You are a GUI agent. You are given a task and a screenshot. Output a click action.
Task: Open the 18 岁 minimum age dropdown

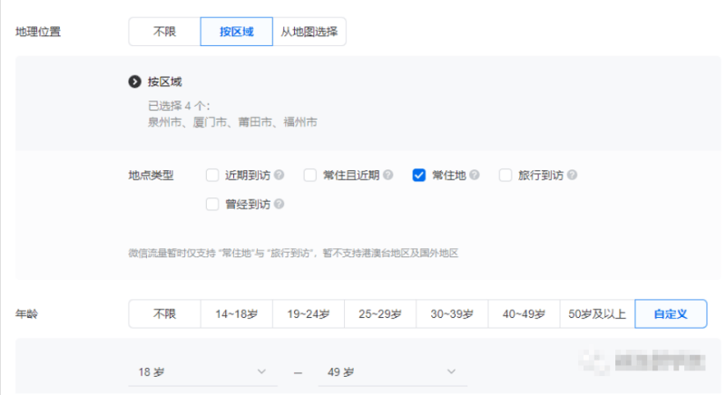tap(202, 372)
